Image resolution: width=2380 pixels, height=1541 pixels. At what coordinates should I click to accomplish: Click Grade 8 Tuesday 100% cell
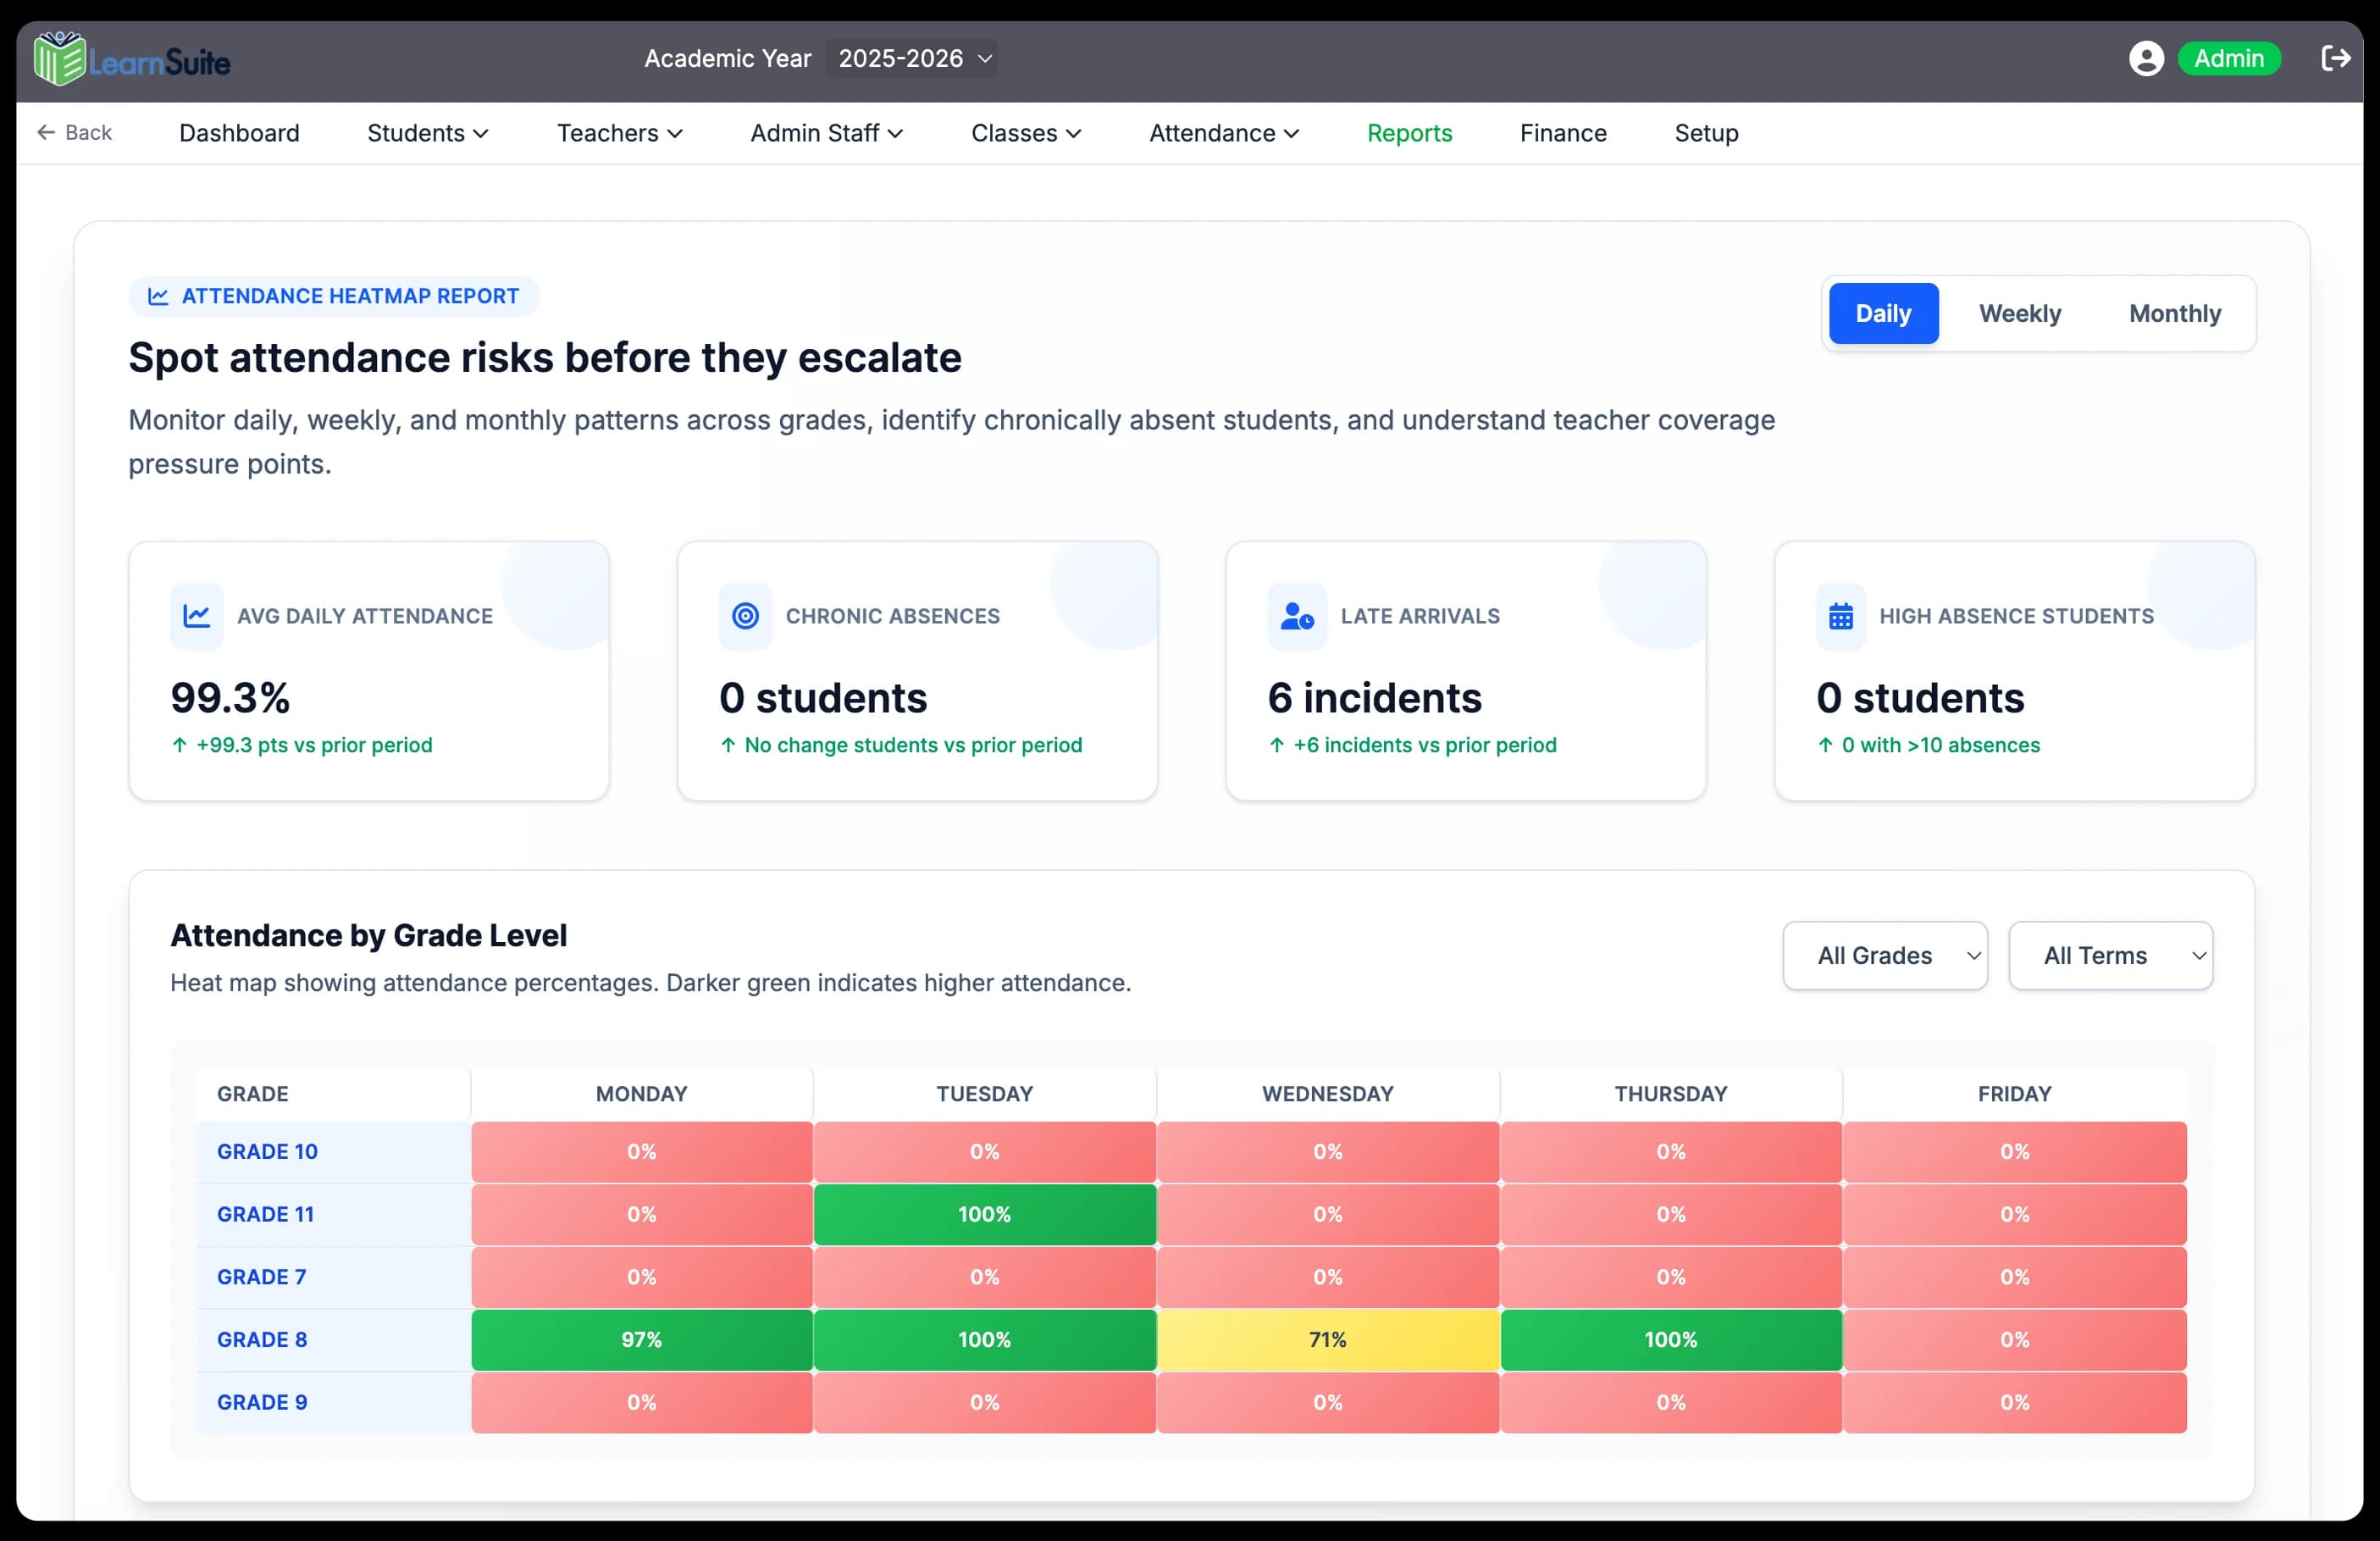tap(984, 1340)
